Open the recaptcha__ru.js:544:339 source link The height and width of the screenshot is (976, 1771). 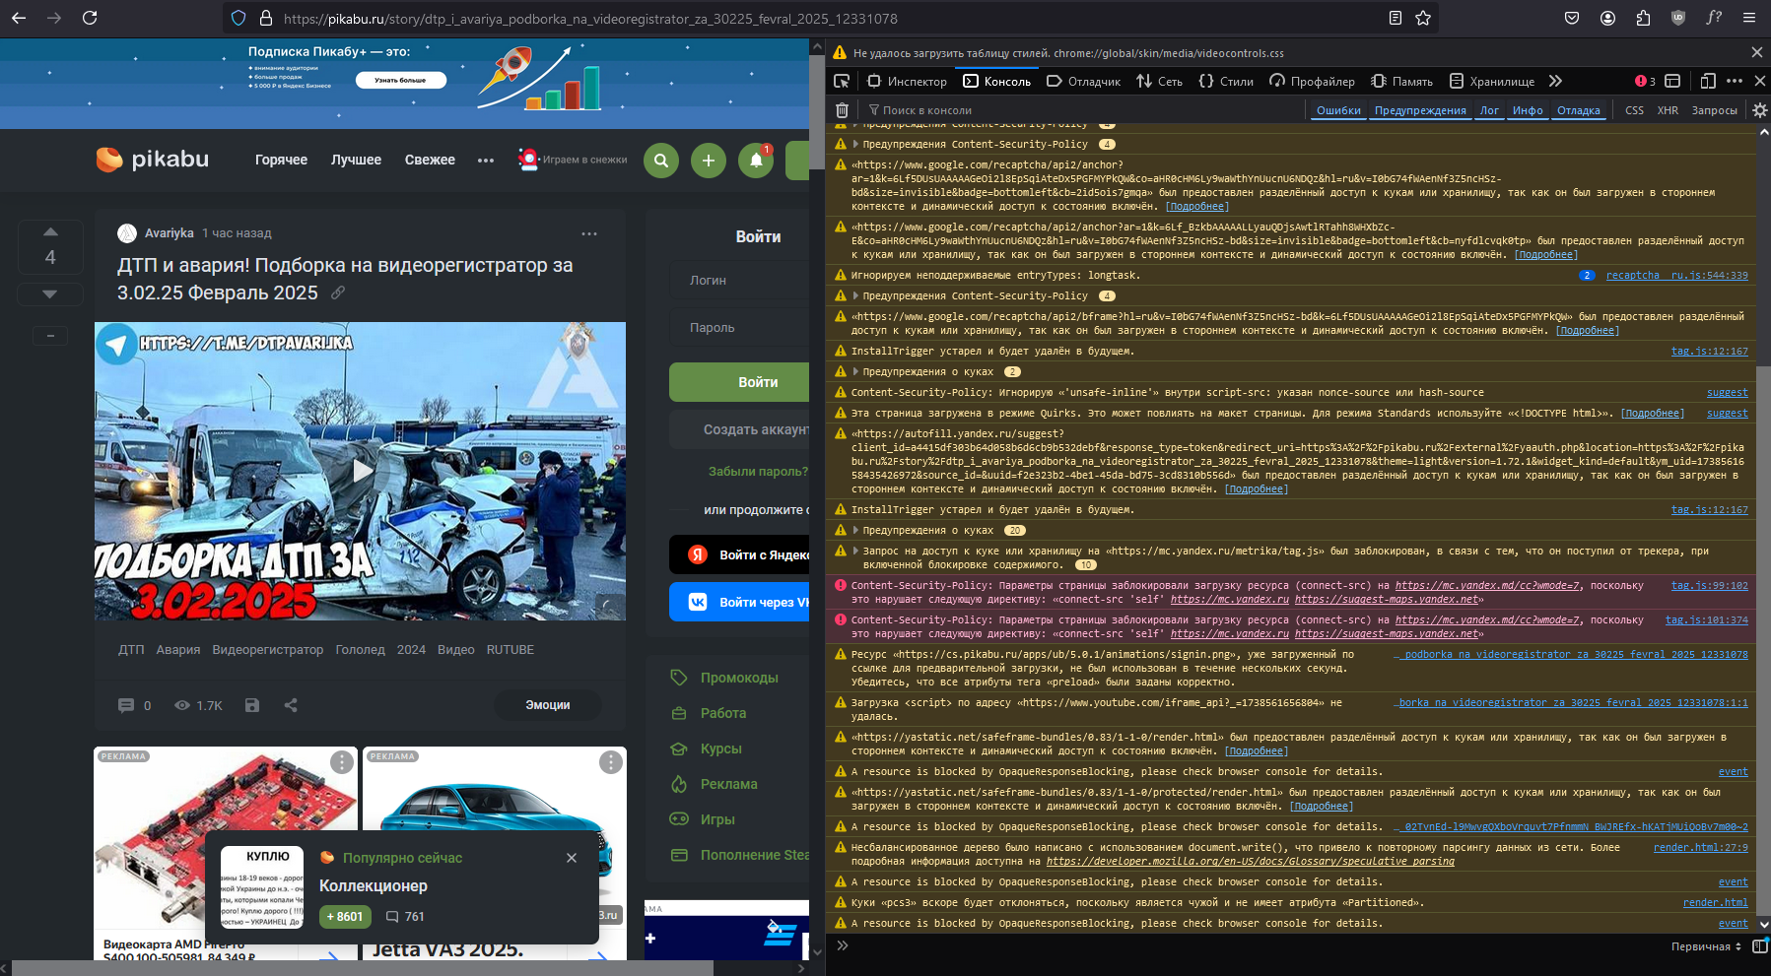pyautogui.click(x=1676, y=276)
